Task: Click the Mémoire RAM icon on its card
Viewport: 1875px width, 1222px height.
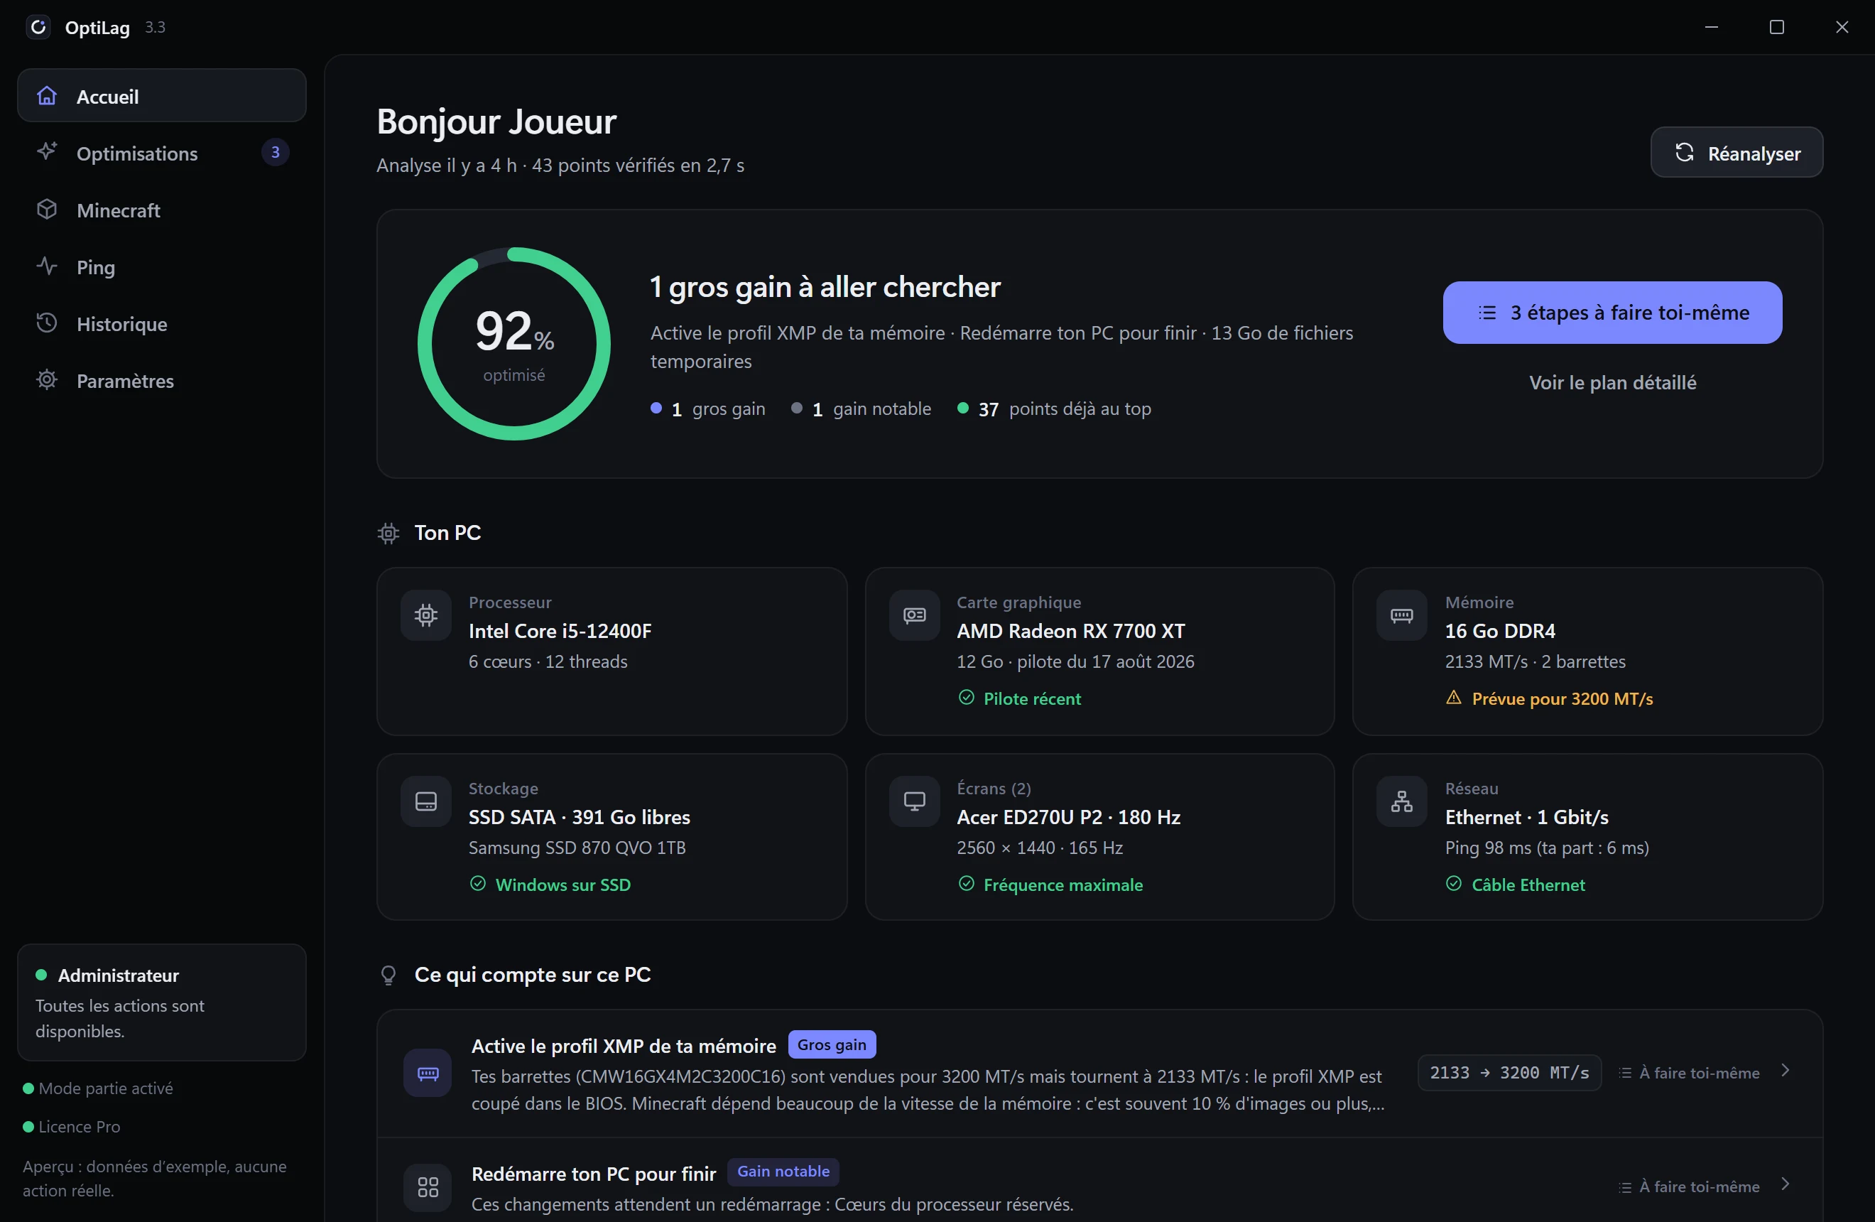Action: (x=1401, y=615)
